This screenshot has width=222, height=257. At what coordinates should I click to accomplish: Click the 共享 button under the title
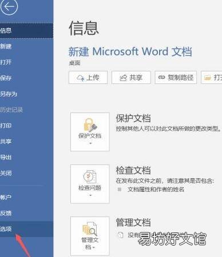(131, 78)
